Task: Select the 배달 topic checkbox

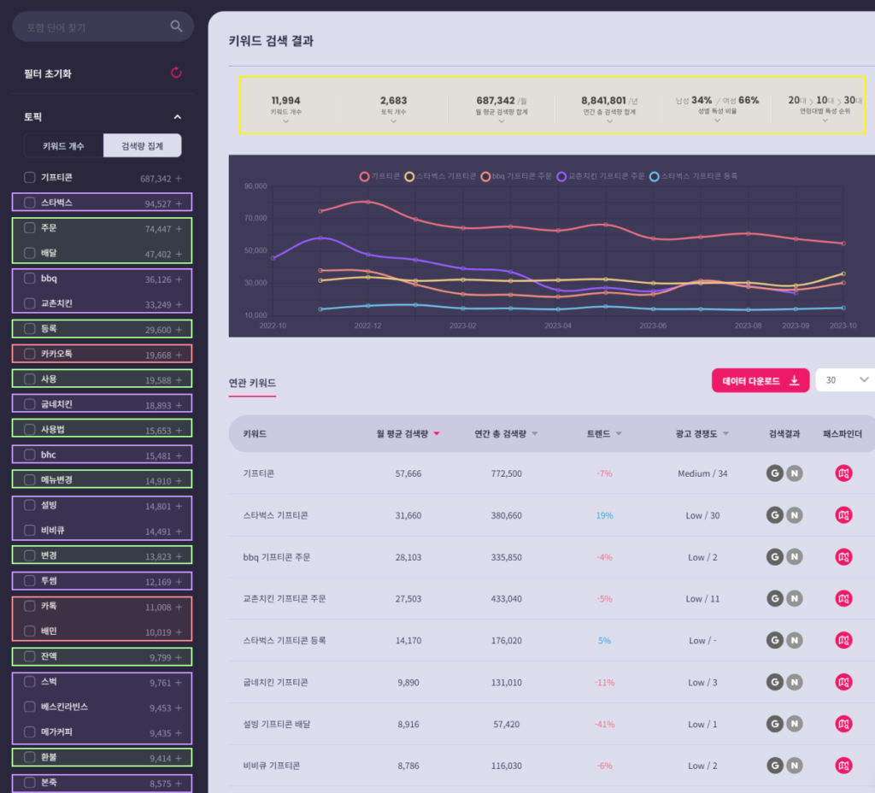Action: (x=30, y=253)
